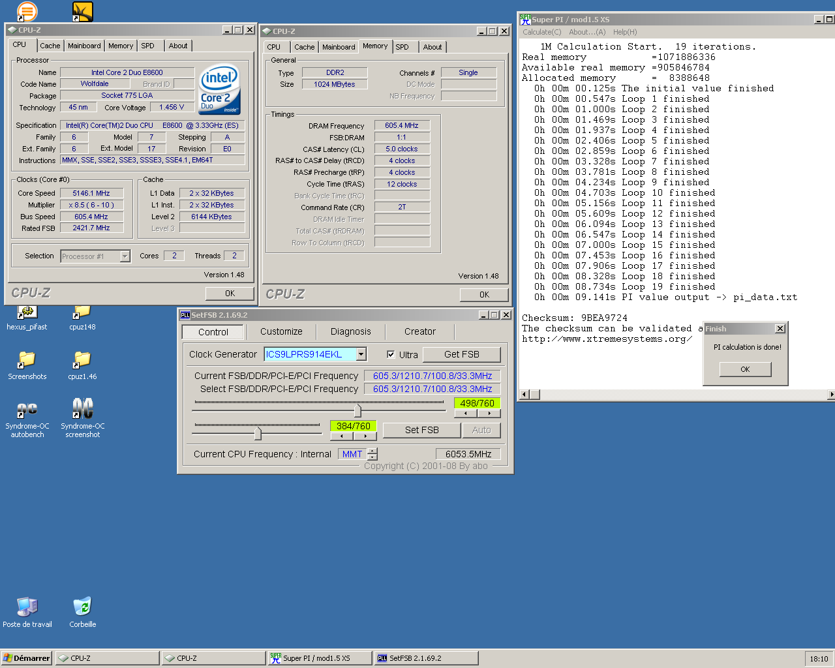Click the SetFSB title bar icon

point(185,315)
